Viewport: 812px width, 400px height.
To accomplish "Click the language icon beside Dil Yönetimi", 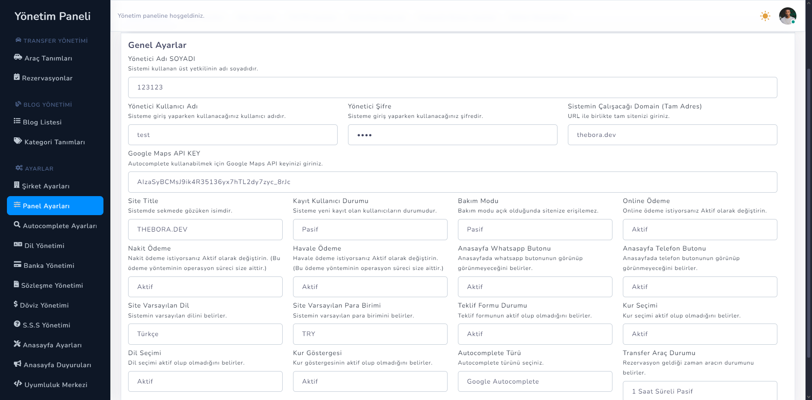I will pyautogui.click(x=18, y=244).
